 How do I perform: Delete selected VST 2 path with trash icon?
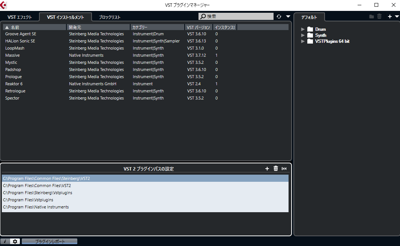pos(276,168)
